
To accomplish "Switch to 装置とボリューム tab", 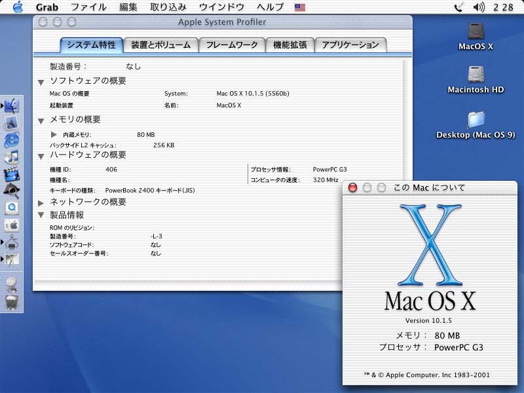I will click(x=160, y=45).
